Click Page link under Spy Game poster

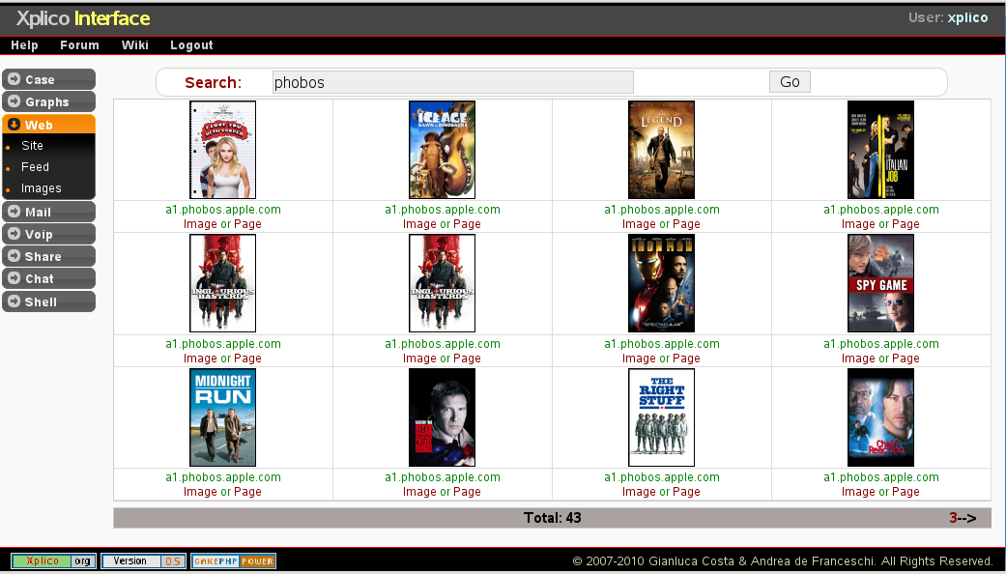tap(905, 359)
